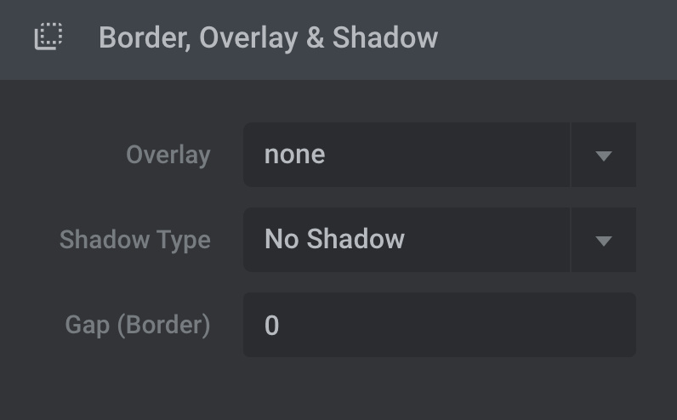
Task: Collapse the Border, Overlay & Shadow section
Action: coord(338,40)
